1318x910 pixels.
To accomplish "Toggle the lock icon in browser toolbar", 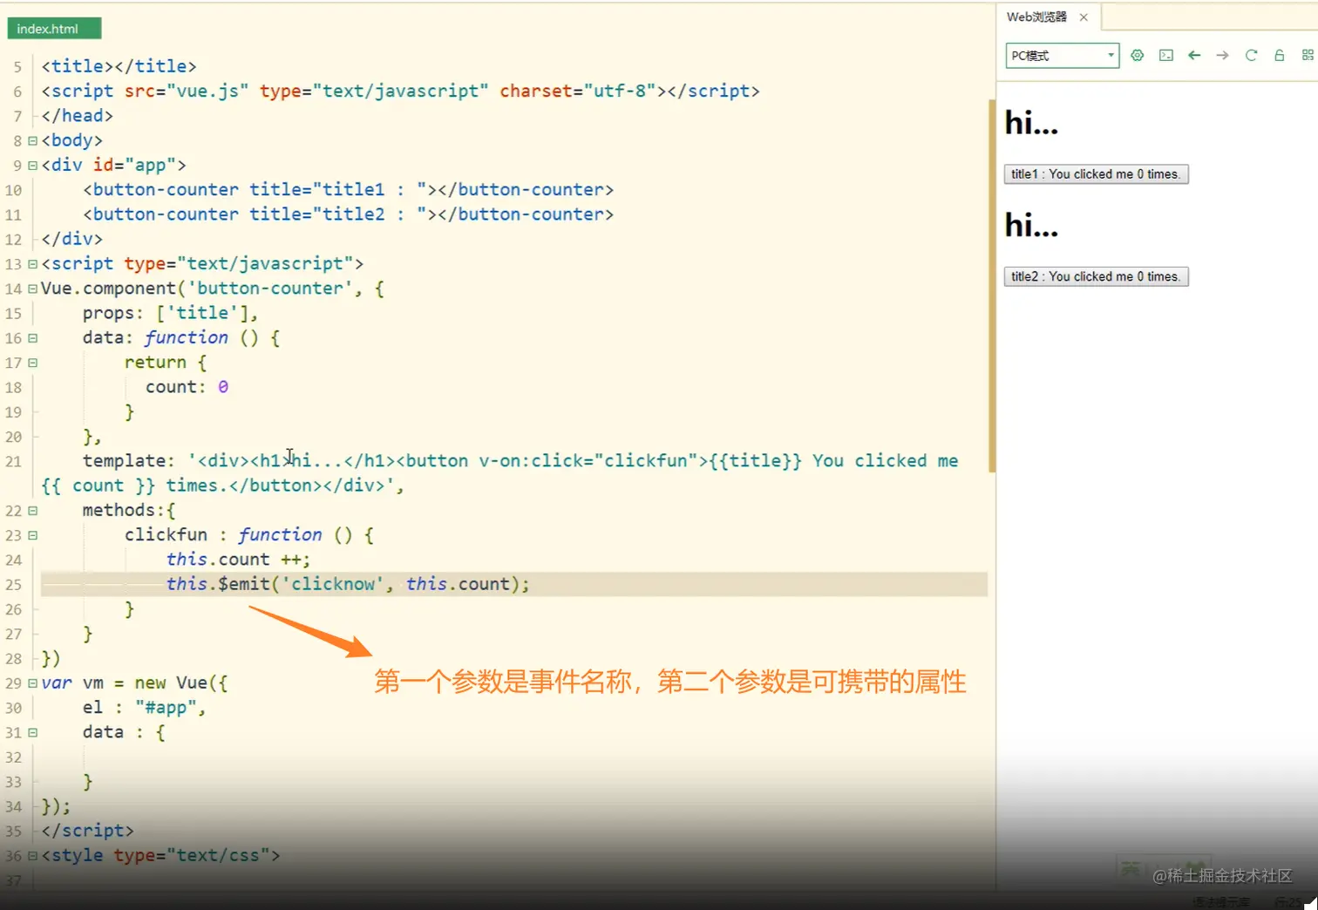I will tap(1280, 56).
